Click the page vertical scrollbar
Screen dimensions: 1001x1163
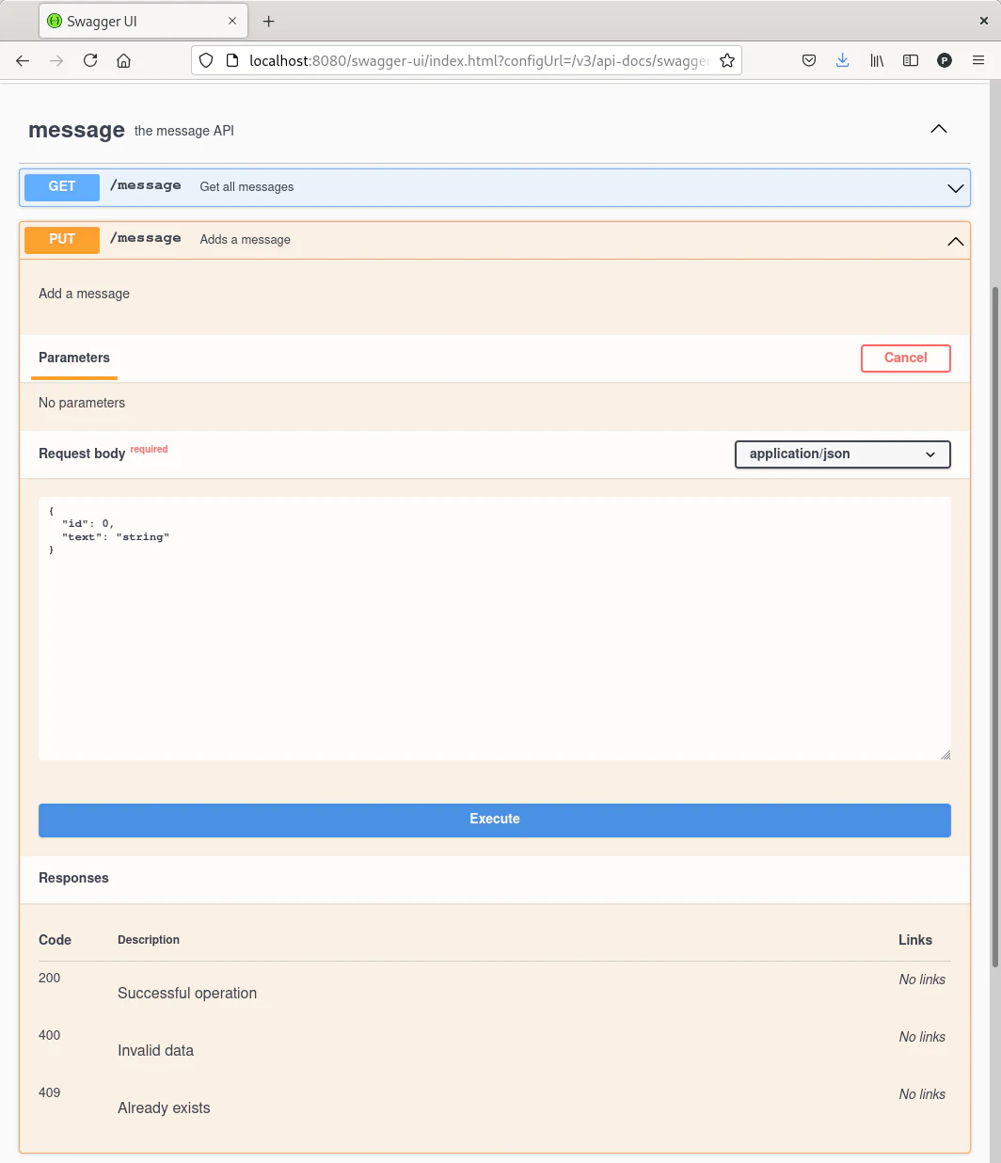(x=995, y=621)
